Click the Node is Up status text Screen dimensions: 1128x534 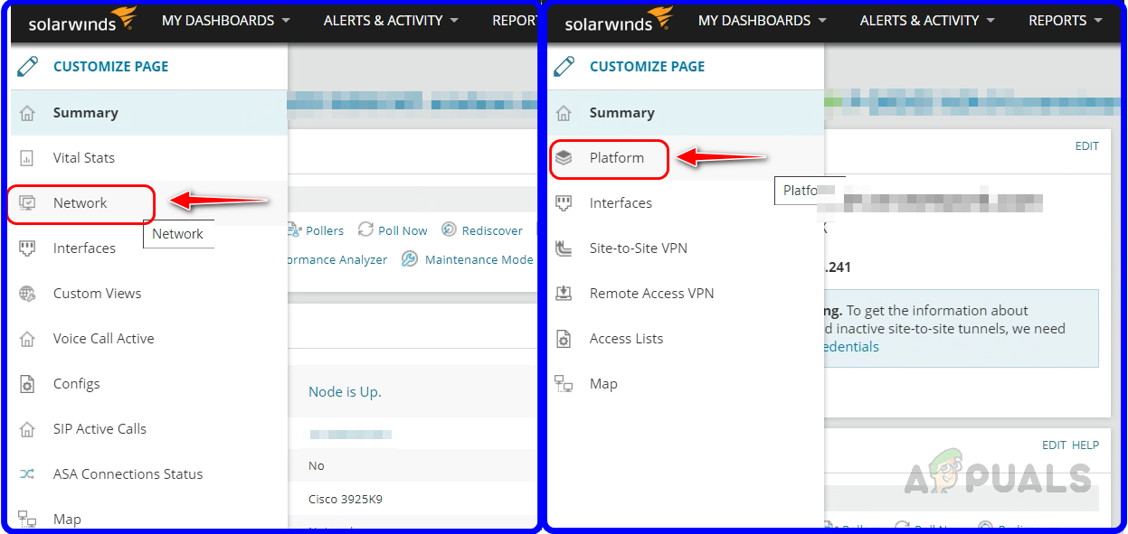coord(345,392)
